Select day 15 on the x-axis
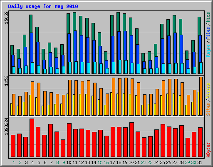This screenshot has height=167, width=213. click(x=100, y=162)
